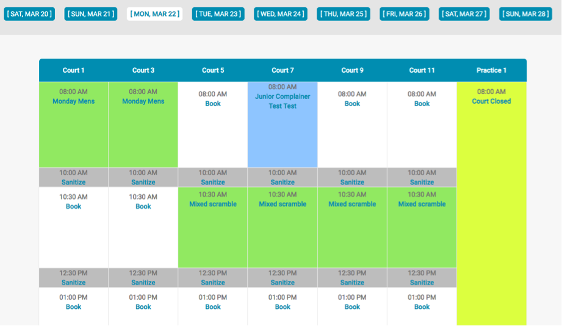Switch to the Sat, Mar 20 date tab
The width and height of the screenshot is (562, 326).
29,14
